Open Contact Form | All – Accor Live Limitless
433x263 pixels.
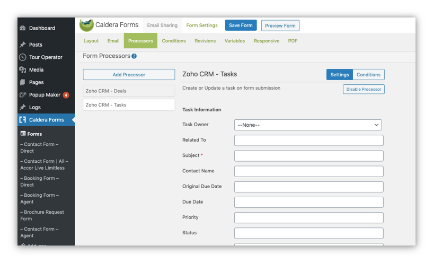click(44, 164)
